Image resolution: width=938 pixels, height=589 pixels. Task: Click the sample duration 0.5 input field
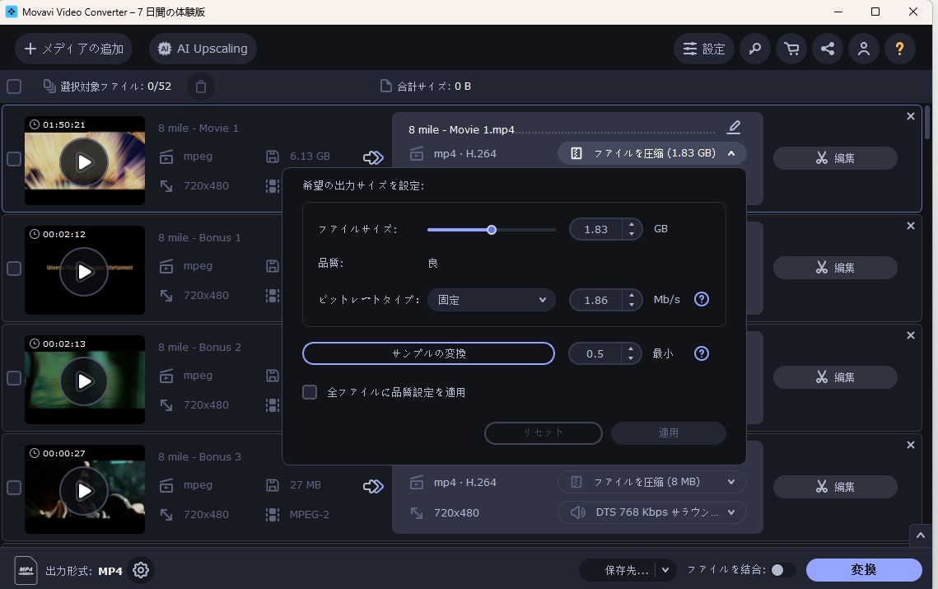coord(595,353)
